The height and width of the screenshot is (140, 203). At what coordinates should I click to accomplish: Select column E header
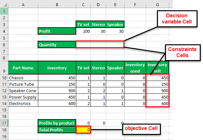point(115,5)
